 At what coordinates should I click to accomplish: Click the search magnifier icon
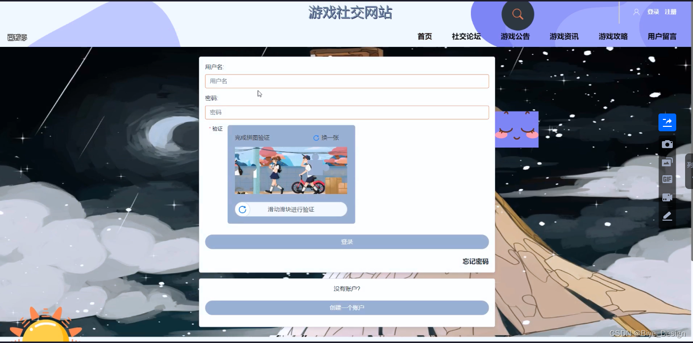point(518,14)
